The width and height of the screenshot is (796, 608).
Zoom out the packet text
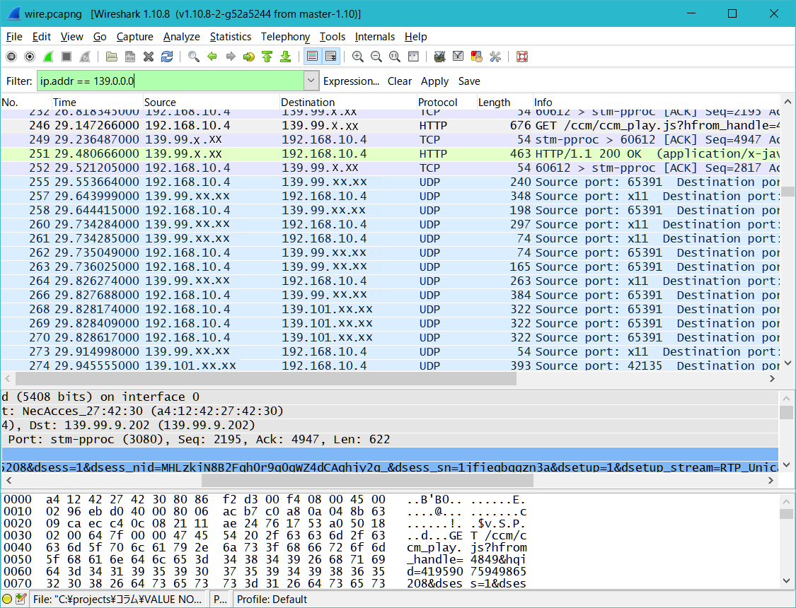(376, 57)
